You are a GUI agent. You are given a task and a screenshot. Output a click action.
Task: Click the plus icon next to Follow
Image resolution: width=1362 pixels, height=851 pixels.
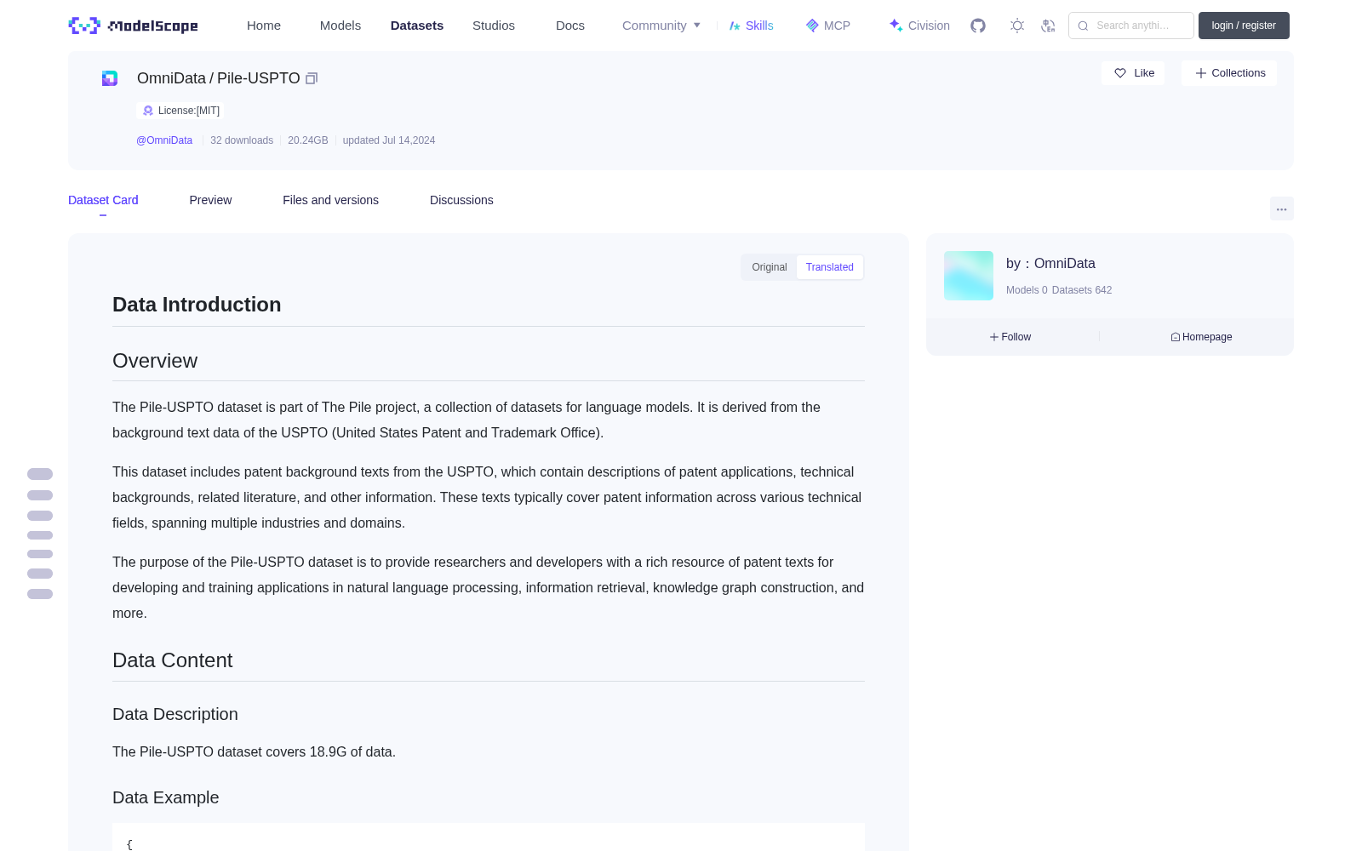(x=994, y=337)
